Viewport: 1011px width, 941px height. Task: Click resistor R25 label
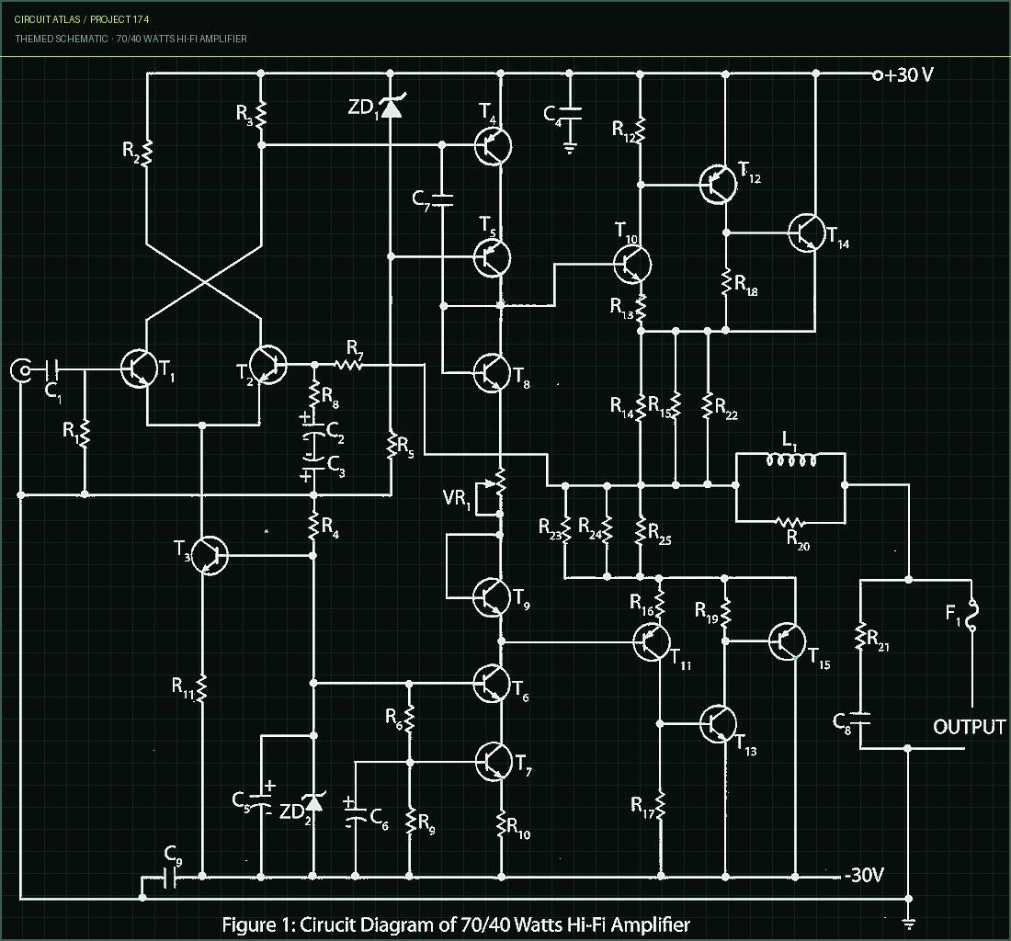(x=660, y=534)
